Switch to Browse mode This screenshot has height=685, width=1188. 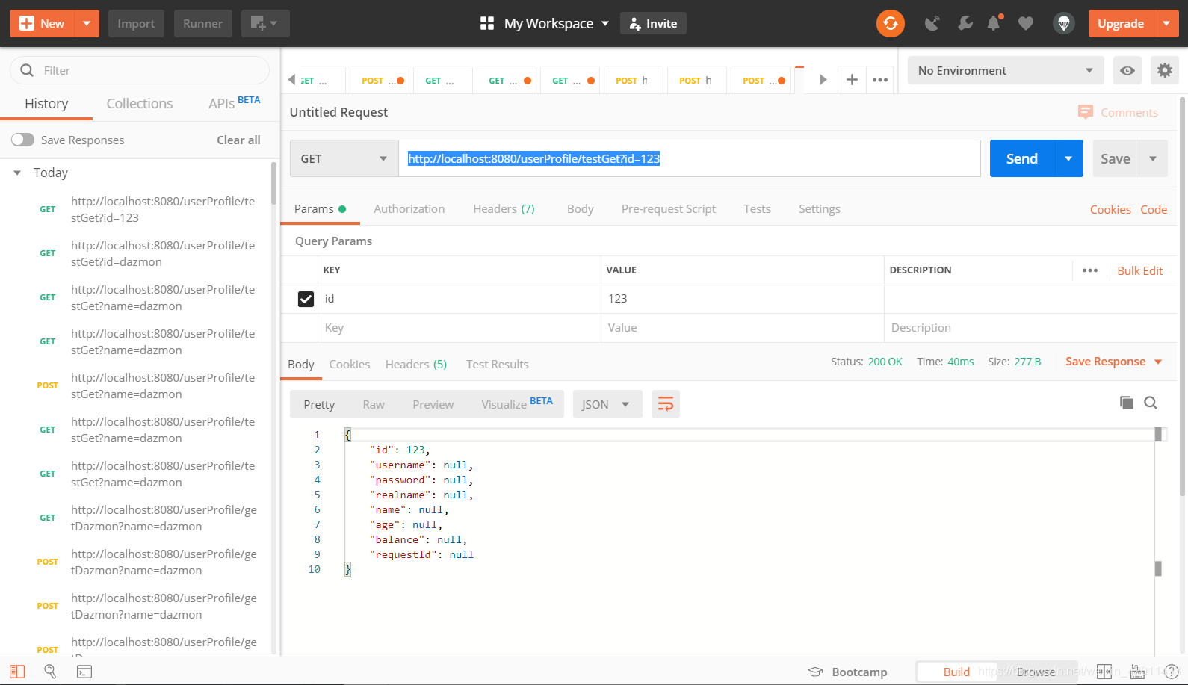click(x=1036, y=672)
